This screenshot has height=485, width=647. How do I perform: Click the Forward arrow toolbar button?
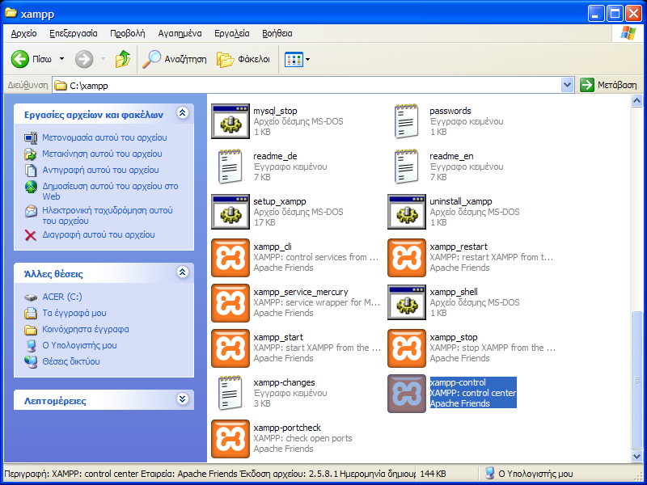[x=84, y=59]
